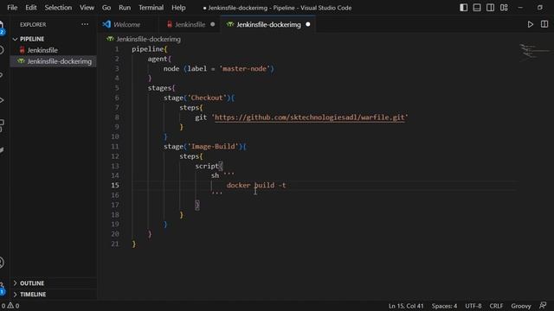
Task: Click the Run play icon in editor toolbar
Action: 531,24
